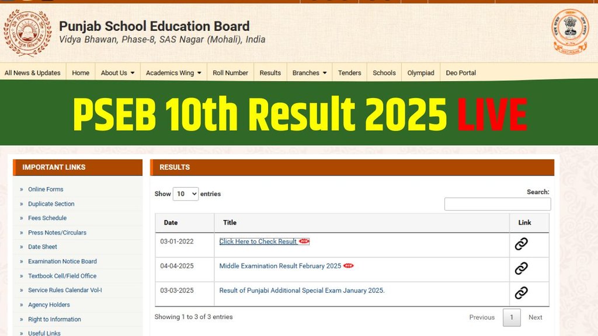Go to the Home menu item
598x336 pixels.
[81, 73]
